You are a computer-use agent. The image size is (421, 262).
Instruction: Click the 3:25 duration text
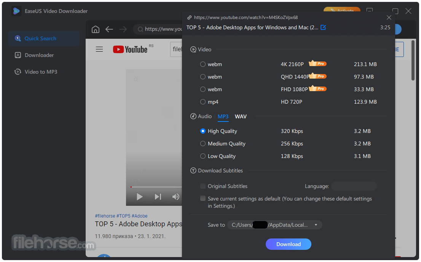tap(385, 27)
